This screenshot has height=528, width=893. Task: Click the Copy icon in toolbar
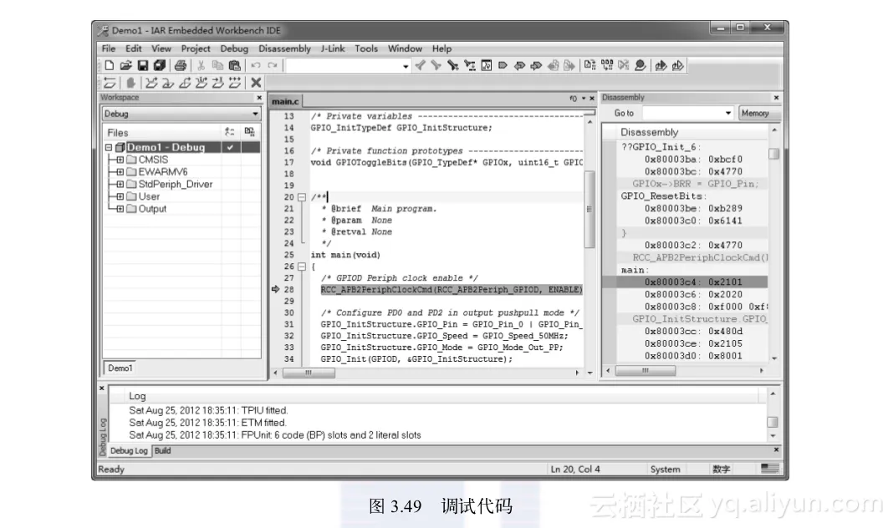217,66
